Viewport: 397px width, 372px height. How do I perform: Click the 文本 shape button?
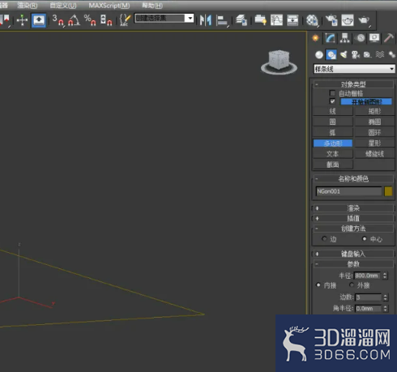click(333, 154)
